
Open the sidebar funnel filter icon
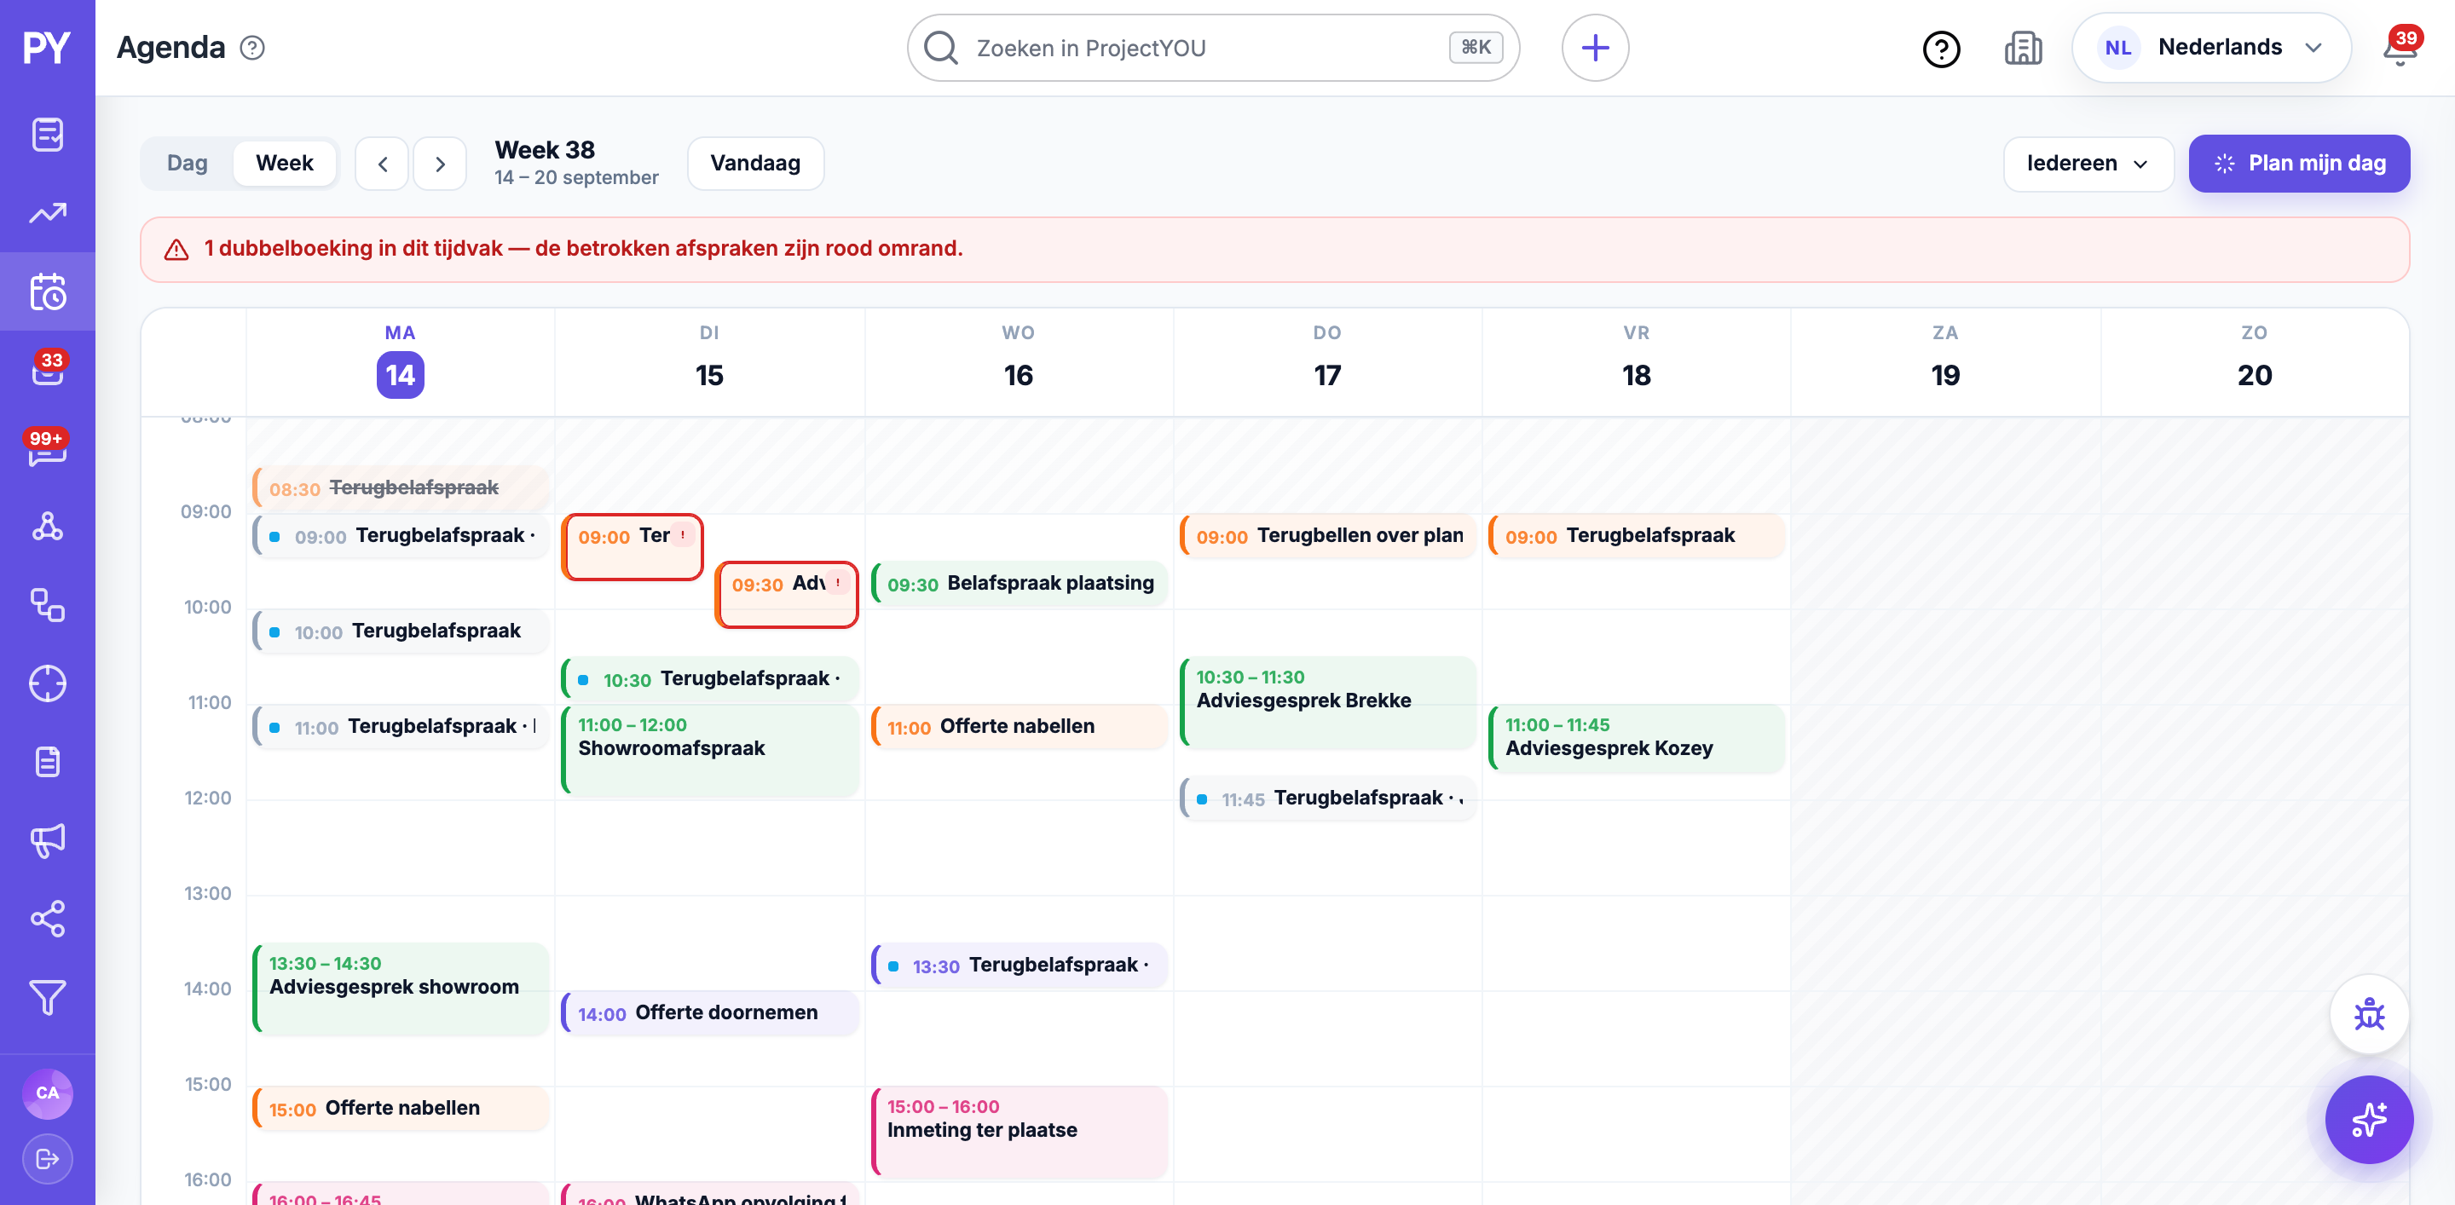coord(48,997)
